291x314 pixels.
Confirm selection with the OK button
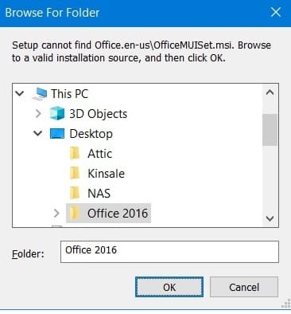[x=169, y=287]
